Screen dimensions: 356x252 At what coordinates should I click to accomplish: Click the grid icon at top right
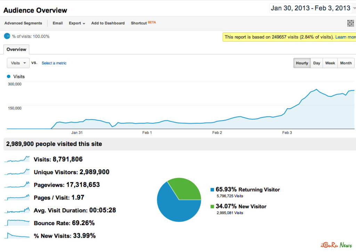350,23
